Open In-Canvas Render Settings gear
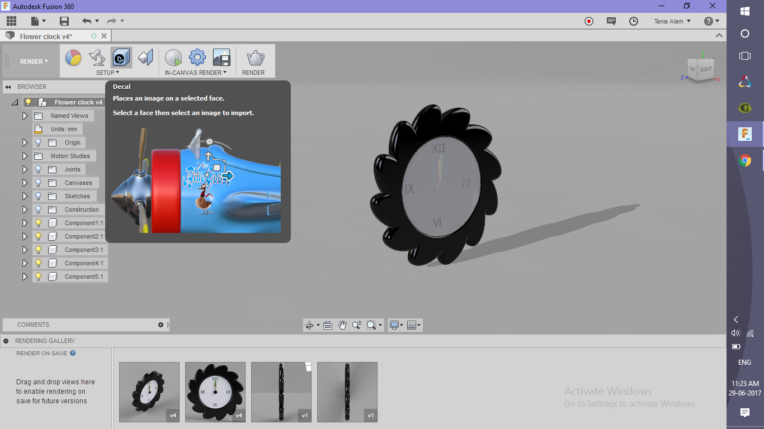The width and height of the screenshot is (764, 429). (x=197, y=58)
